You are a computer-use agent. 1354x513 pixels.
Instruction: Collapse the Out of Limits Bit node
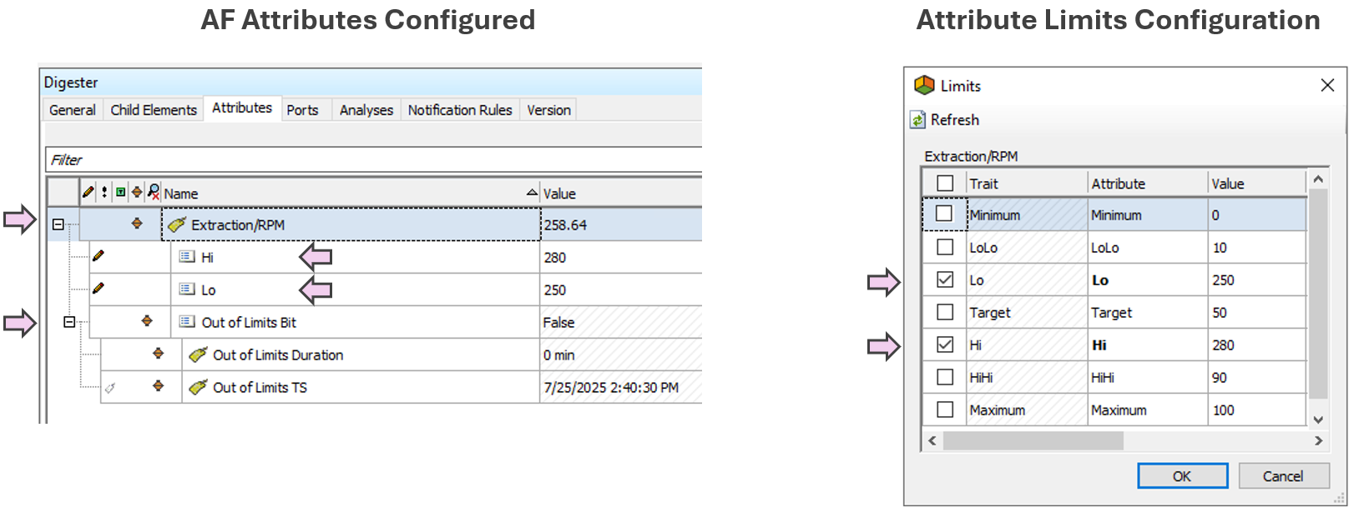[69, 322]
